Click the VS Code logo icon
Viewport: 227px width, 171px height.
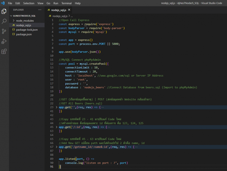tap(3, 3)
